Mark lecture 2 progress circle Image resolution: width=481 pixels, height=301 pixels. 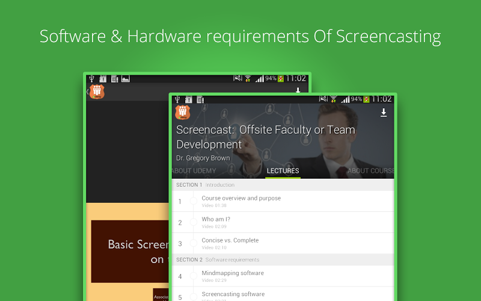[x=193, y=222]
